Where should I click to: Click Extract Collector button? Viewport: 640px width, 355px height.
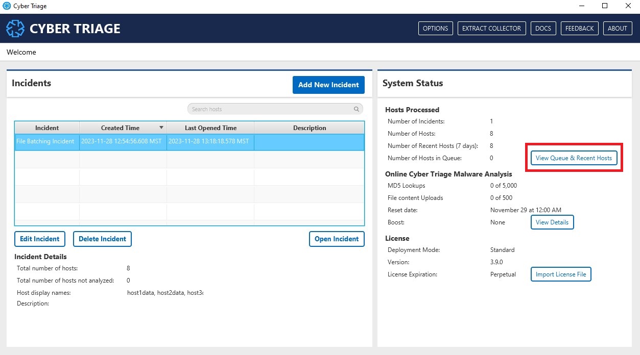[491, 29]
